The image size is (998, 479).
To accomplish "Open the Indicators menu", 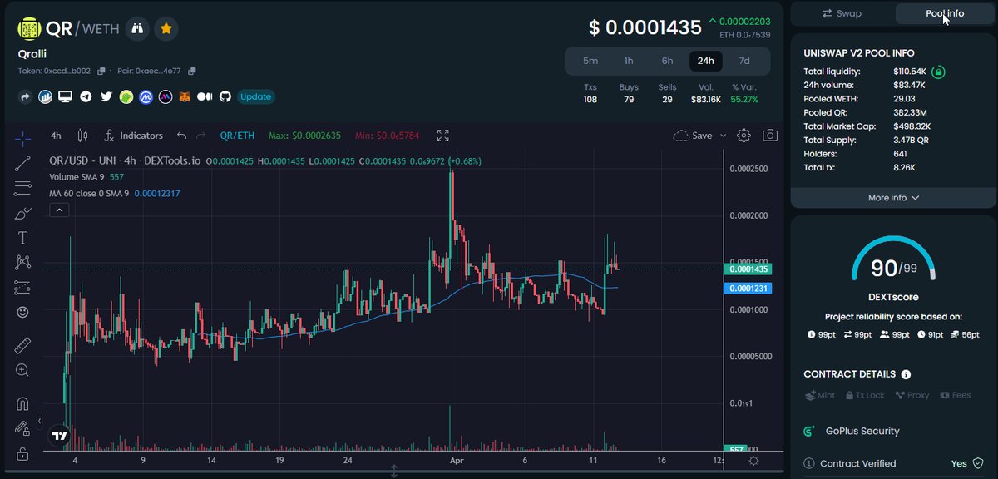I will click(x=133, y=135).
